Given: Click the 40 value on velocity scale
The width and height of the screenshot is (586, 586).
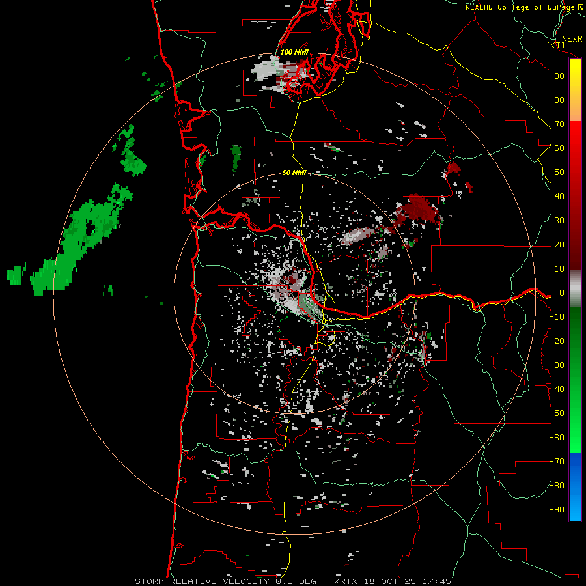Looking at the screenshot, I should tap(559, 196).
